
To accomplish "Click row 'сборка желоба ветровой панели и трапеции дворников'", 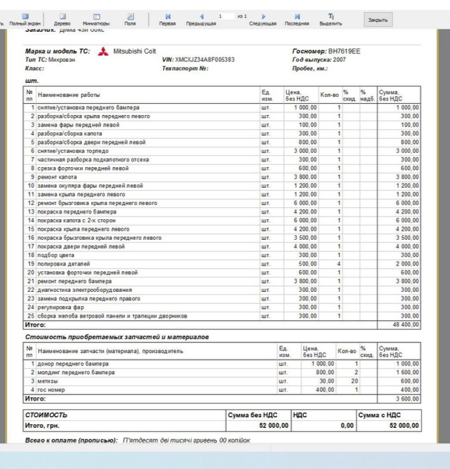I will pyautogui.click(x=222, y=316).
